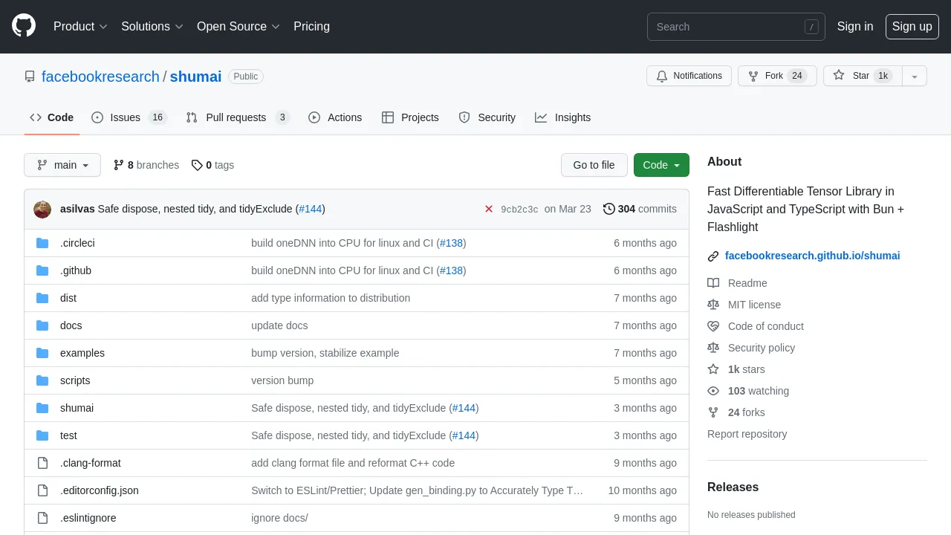The height and width of the screenshot is (535, 951).
Task: Open the dist folder icon
Action: [x=42, y=298]
